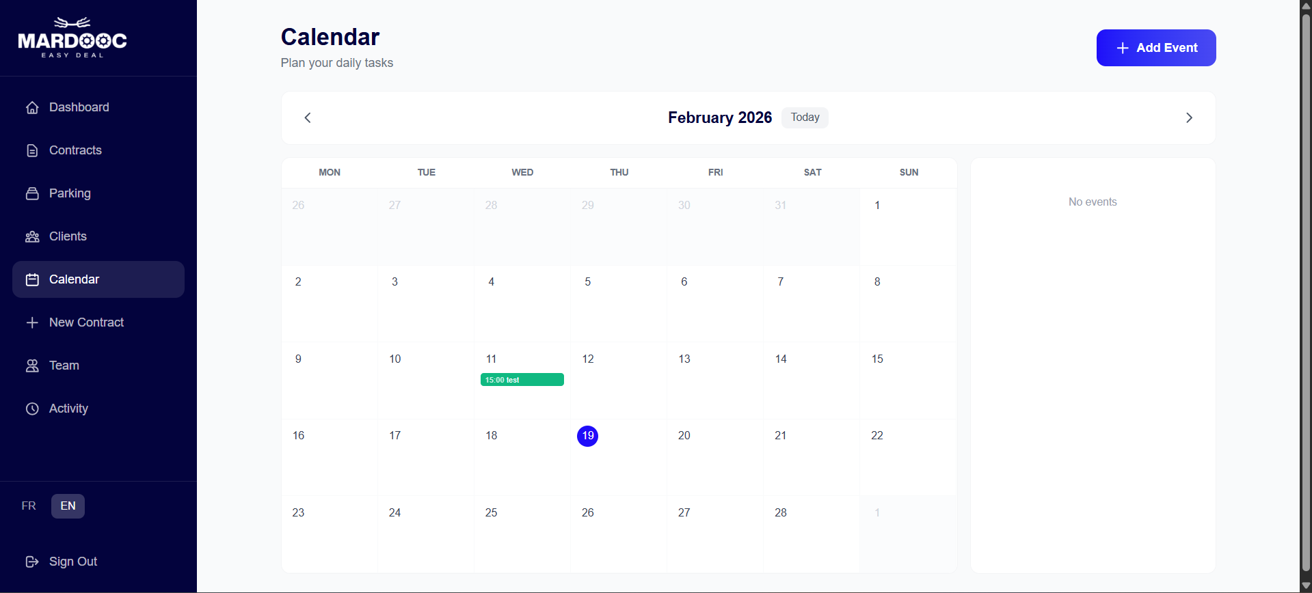Screen dimensions: 1312x593
Task: Select February 20 cell
Action: point(715,458)
